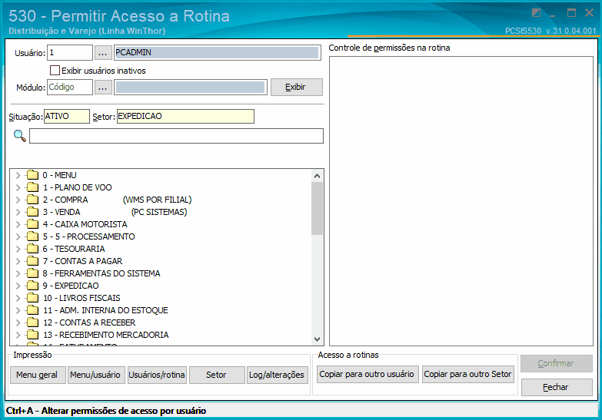Viewport: 602px width, 420px height.
Task: Click the folder icon for 5 - PROCESSAMENTO
Action: (32, 236)
